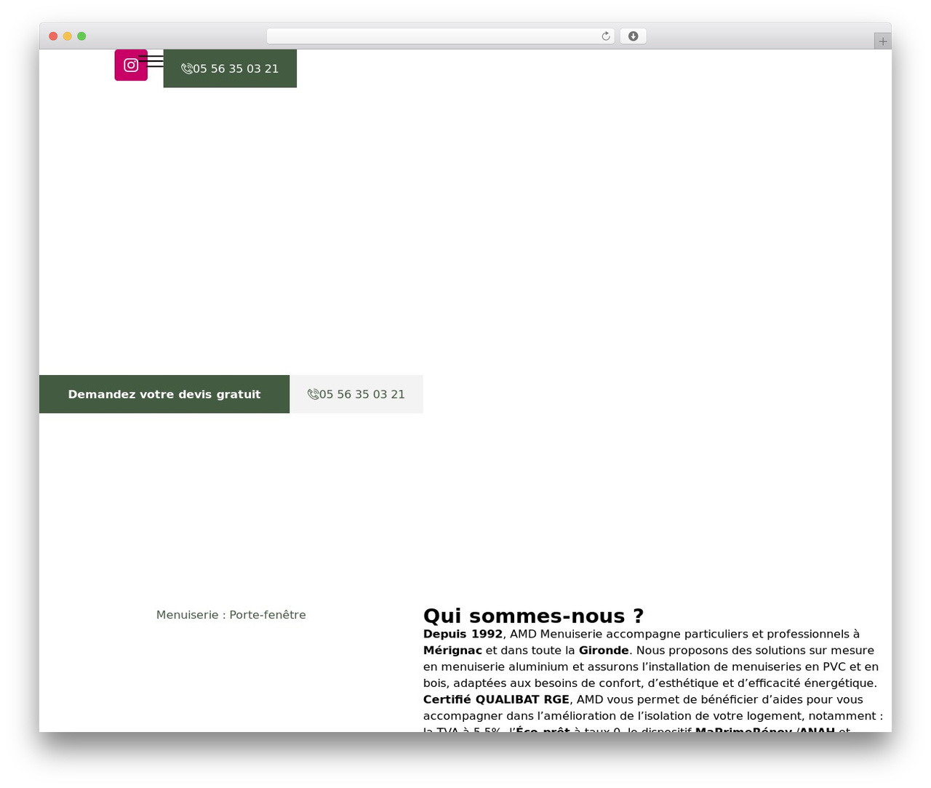The height and width of the screenshot is (788, 931).
Task: Open the Instagram icon link
Action: click(x=131, y=65)
